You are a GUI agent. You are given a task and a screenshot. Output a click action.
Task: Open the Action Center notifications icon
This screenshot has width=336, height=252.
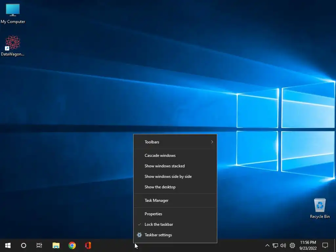click(x=325, y=245)
